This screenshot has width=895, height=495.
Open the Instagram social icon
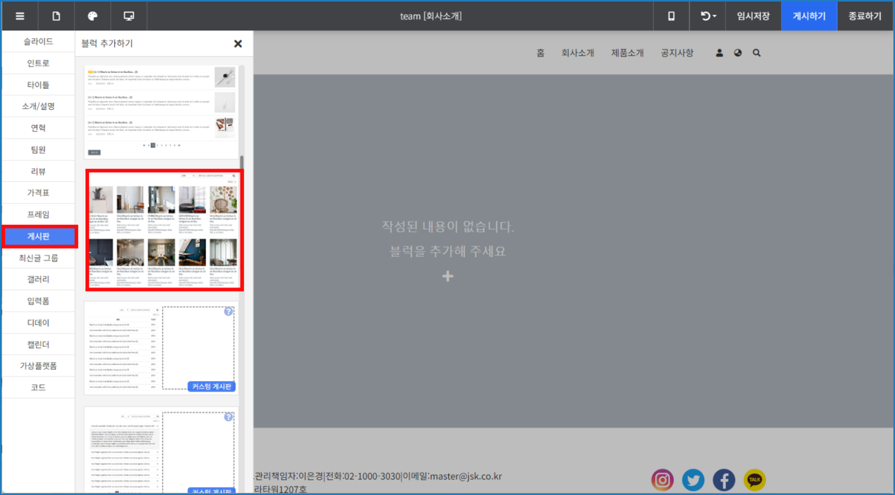pos(662,480)
